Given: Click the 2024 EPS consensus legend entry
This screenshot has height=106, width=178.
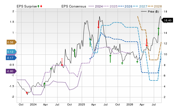Looking at the screenshot, I should click(96, 6).
